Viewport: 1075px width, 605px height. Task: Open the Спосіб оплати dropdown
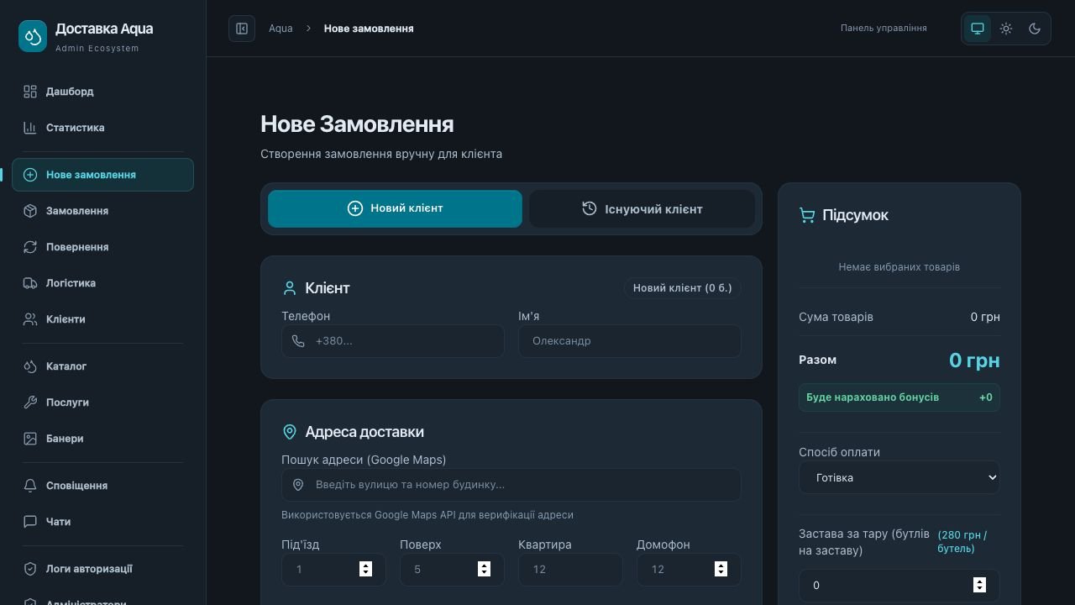[899, 477]
